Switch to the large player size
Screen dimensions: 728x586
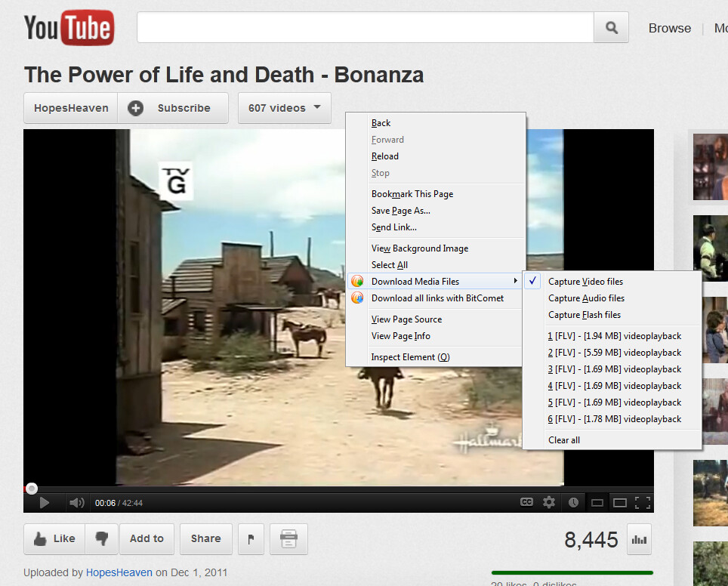click(619, 502)
